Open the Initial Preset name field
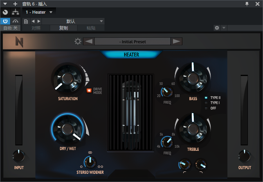 tap(133, 41)
